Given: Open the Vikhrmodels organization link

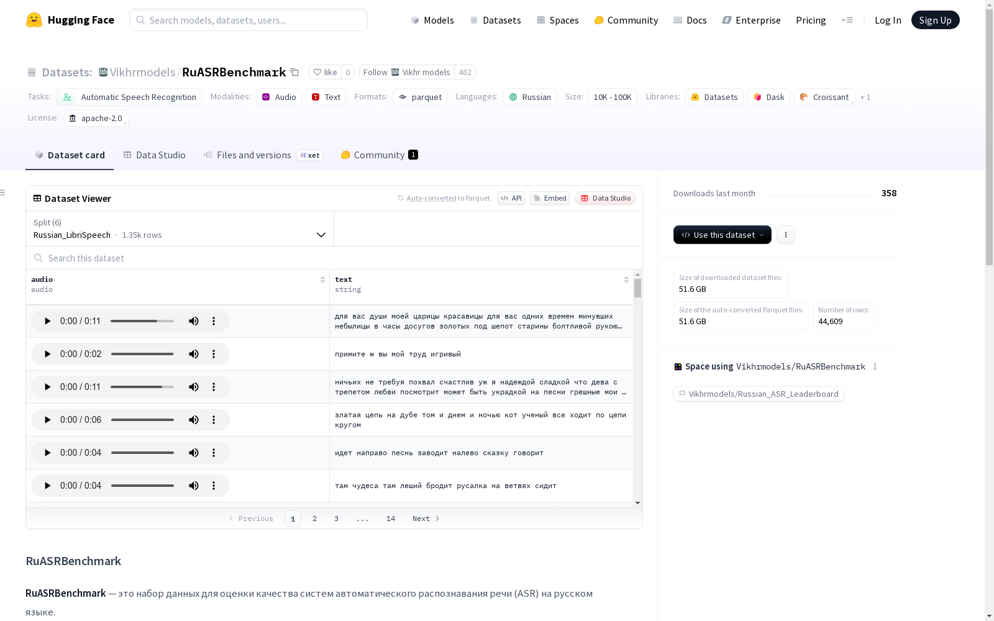Looking at the screenshot, I should pos(143,73).
